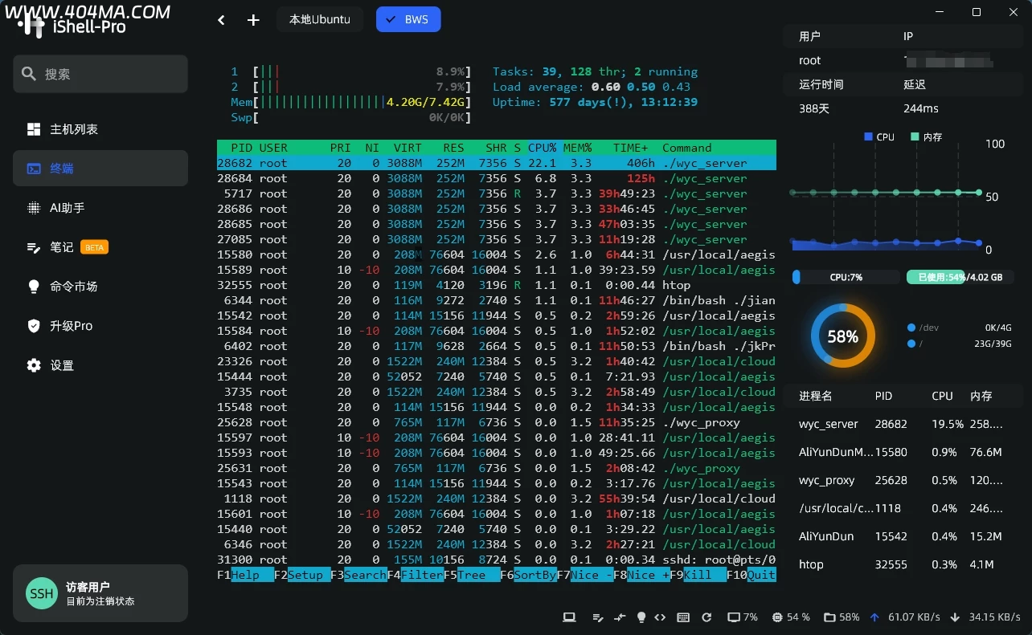Click the F9 Kill htop key
1032x635 pixels.
point(698,575)
